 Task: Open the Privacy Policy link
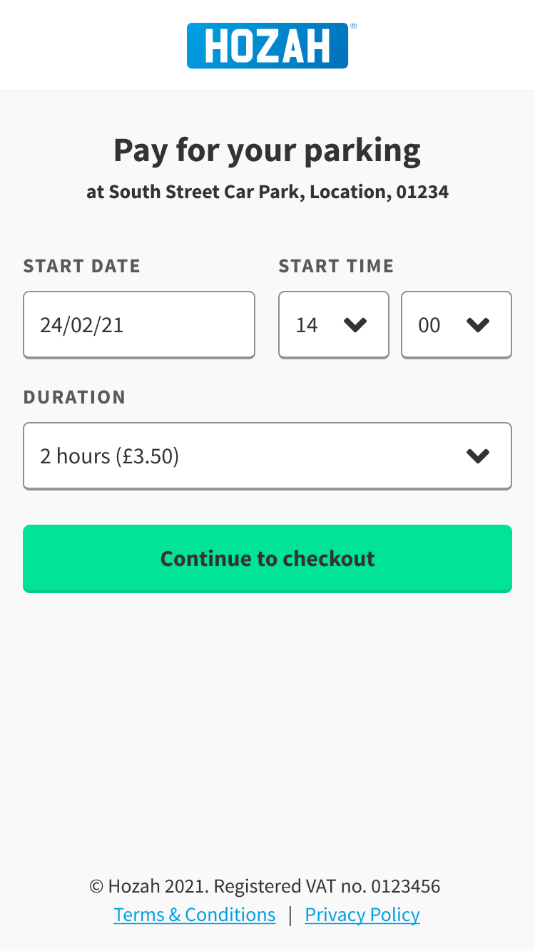tap(362, 915)
